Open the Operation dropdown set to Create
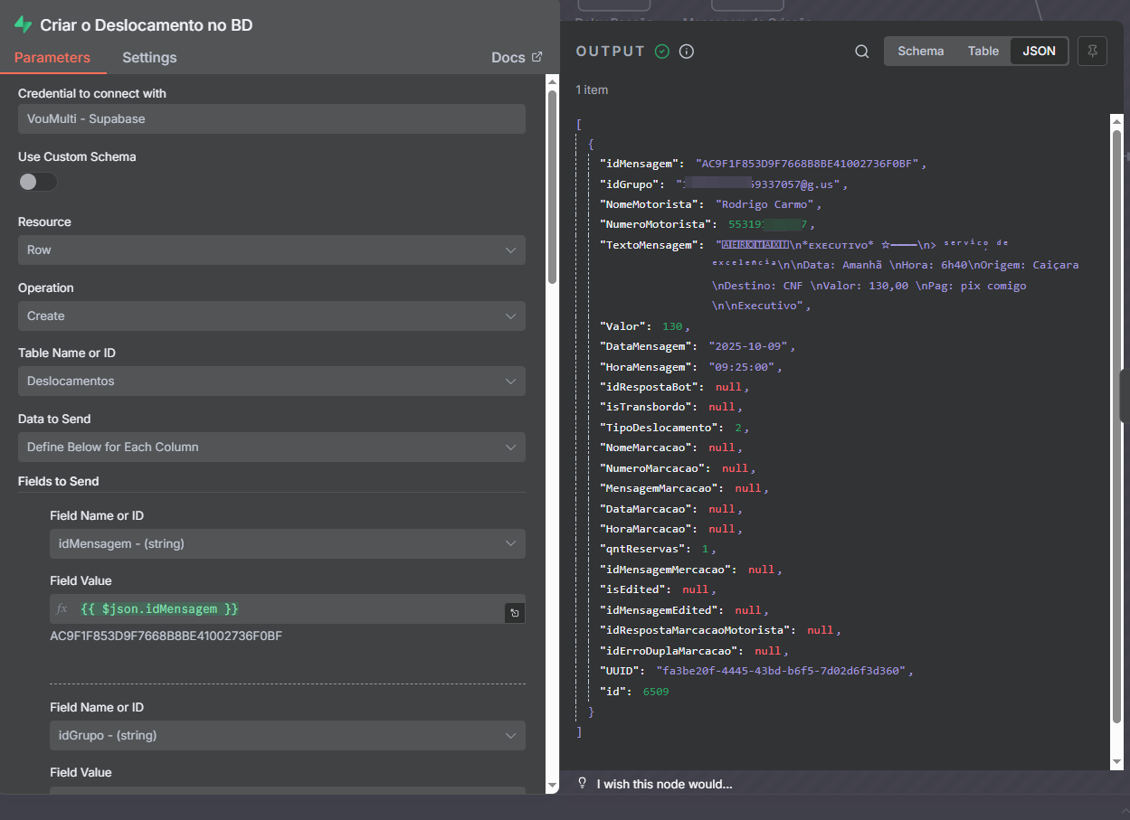Image resolution: width=1130 pixels, height=820 pixels. (271, 316)
